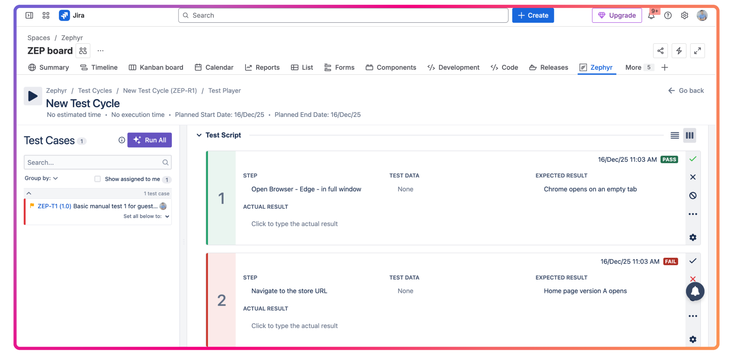
Task: Open the notifications bell
Action: pyautogui.click(x=651, y=15)
